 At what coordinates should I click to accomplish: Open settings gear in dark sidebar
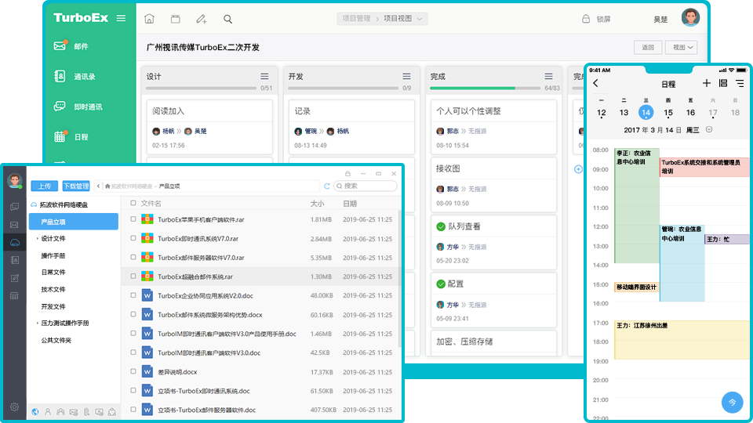(x=14, y=407)
